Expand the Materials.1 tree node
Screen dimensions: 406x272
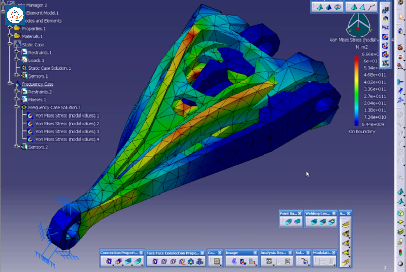(10, 35)
